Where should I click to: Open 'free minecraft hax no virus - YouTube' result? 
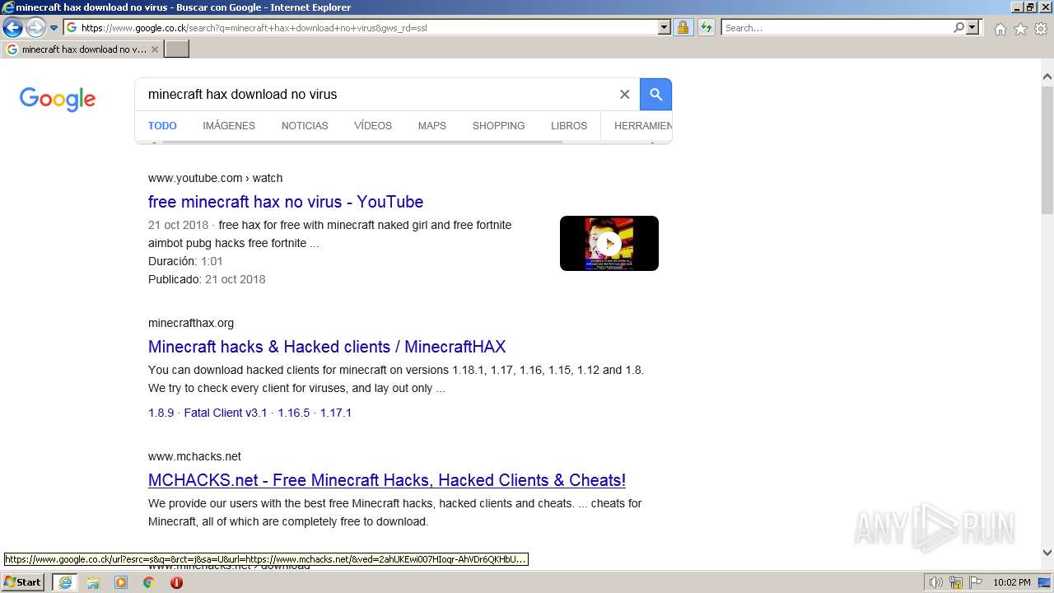(286, 202)
